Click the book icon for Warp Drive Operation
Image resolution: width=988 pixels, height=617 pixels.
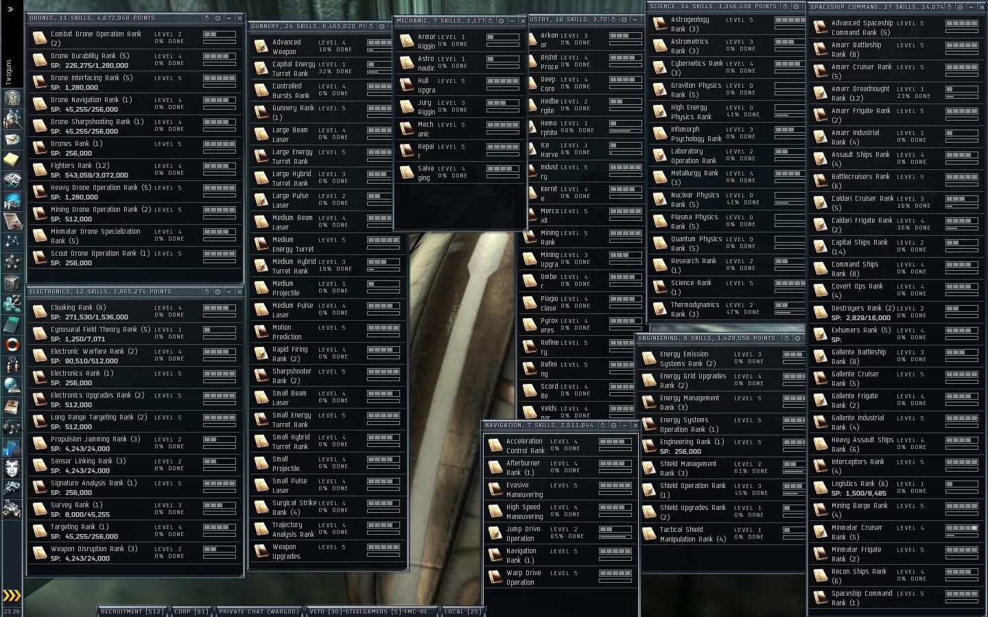click(x=495, y=577)
